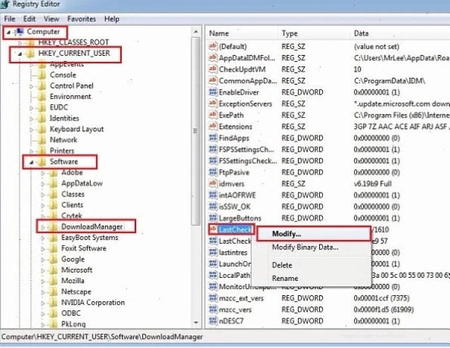
Task: Expand the Keyboard Layout key arrow
Action: pyautogui.click(x=31, y=130)
